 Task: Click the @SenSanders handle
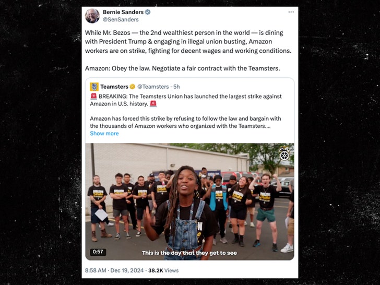tap(121, 20)
